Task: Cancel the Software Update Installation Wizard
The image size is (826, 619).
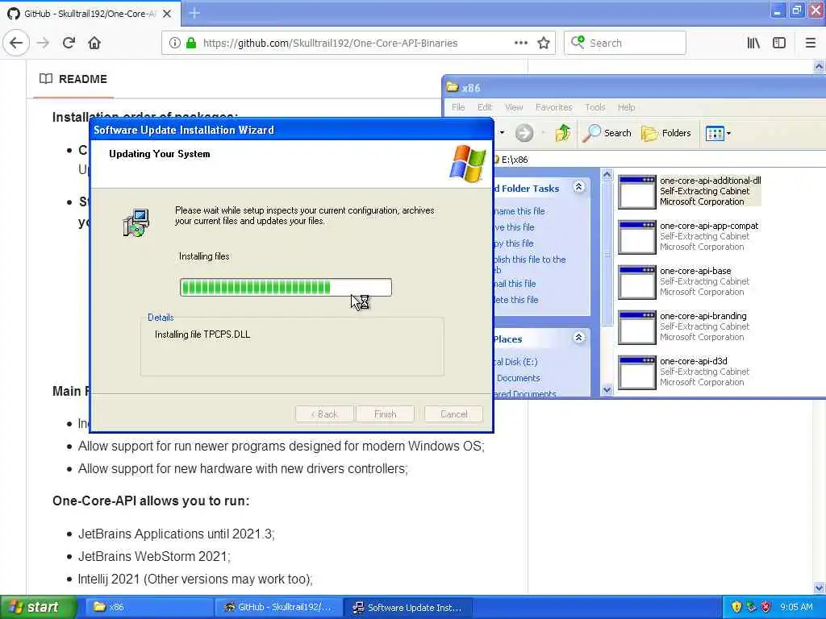Action: coord(453,414)
